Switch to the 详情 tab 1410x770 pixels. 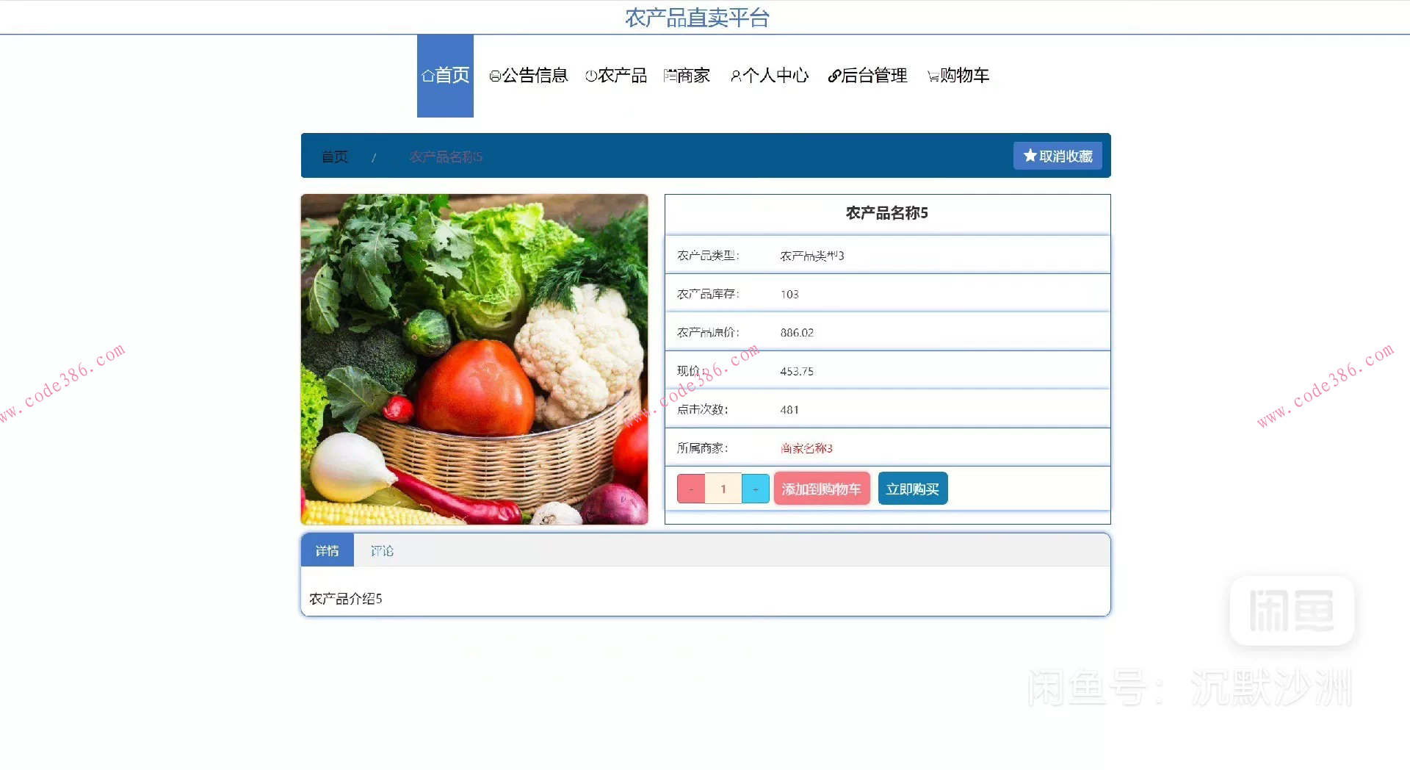pos(328,550)
